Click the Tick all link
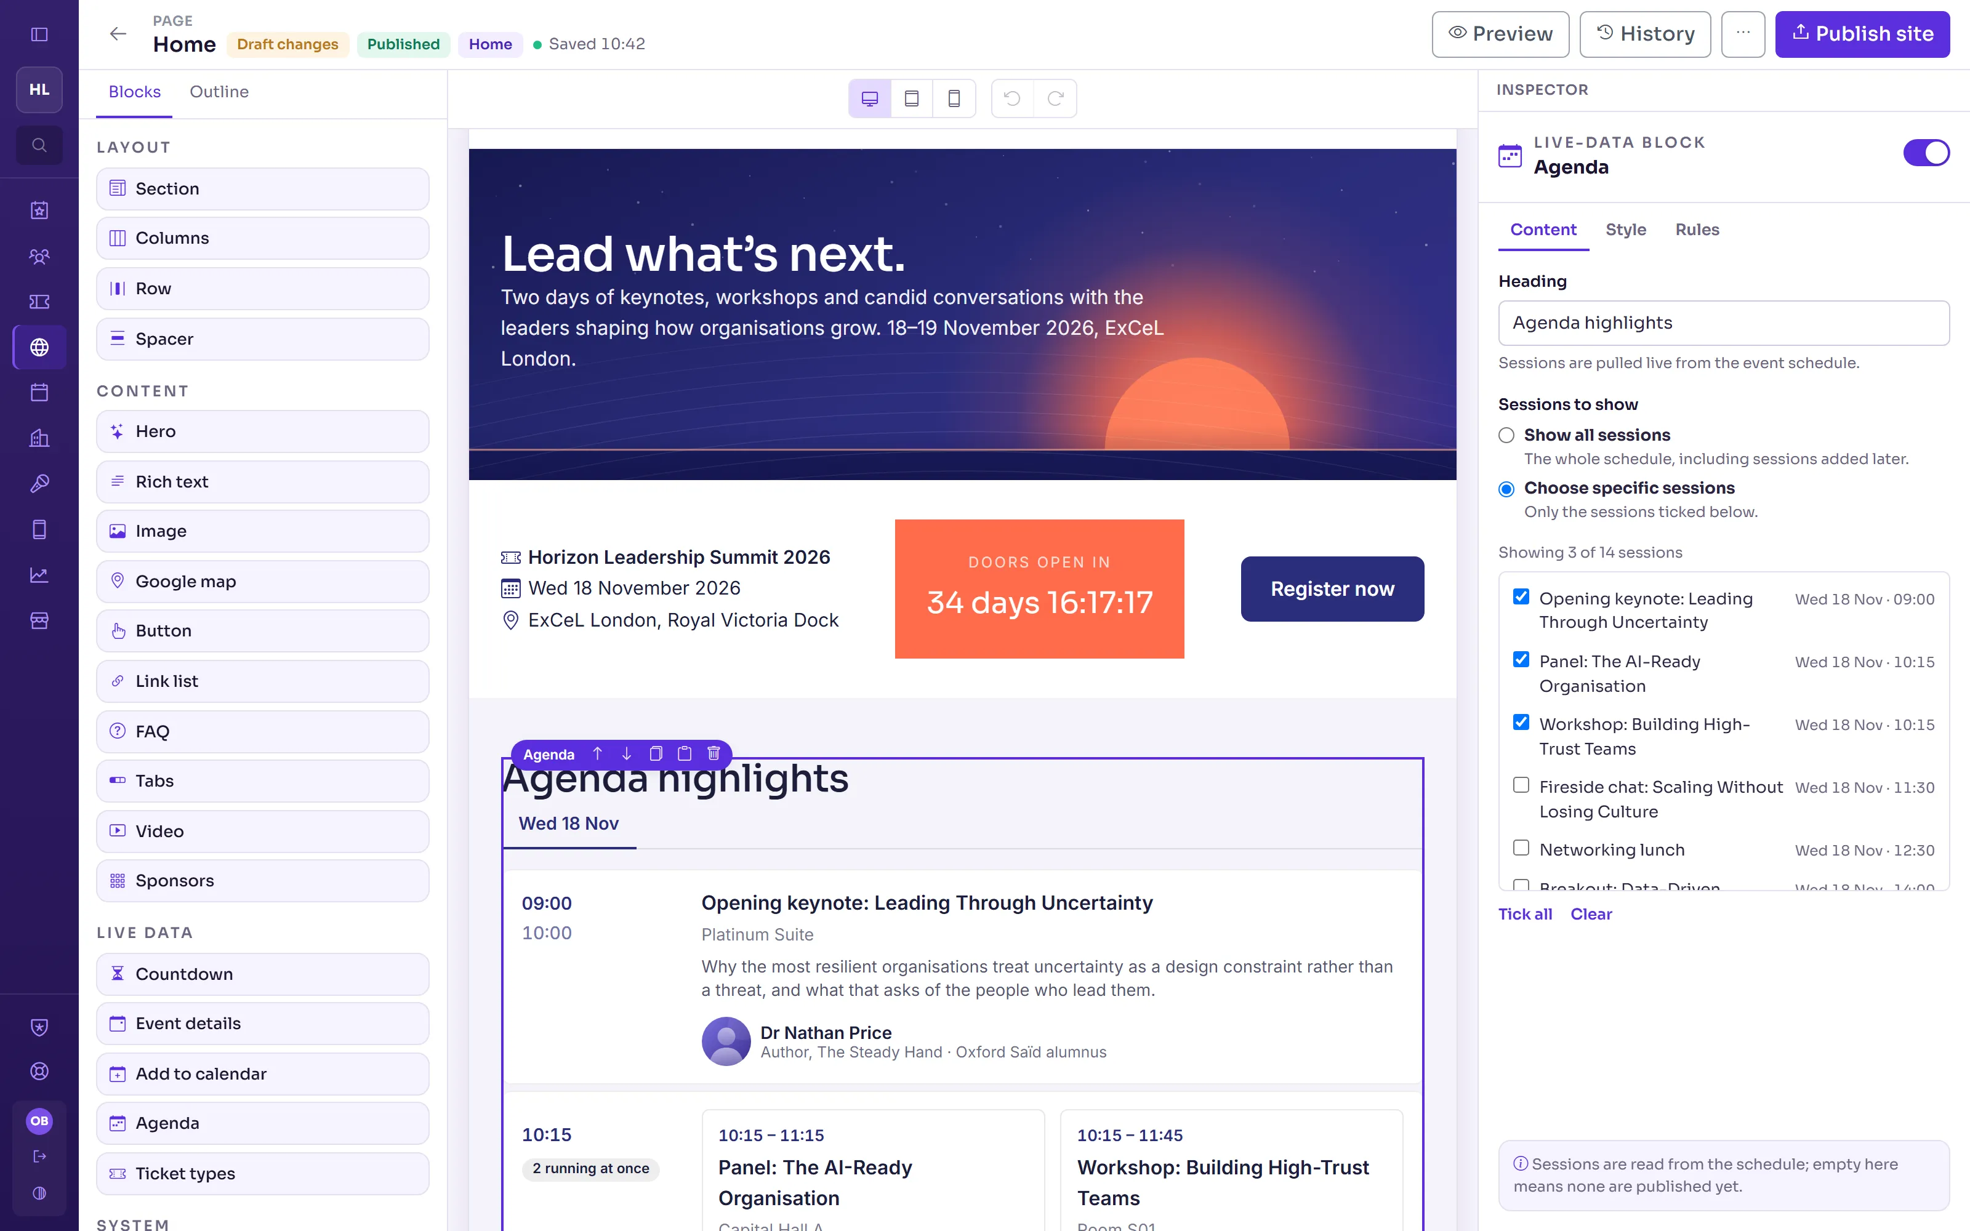This screenshot has height=1231, width=1970. point(1525,914)
